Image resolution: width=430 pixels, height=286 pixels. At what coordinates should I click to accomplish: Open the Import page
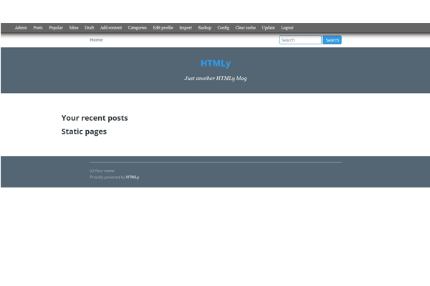(x=186, y=28)
